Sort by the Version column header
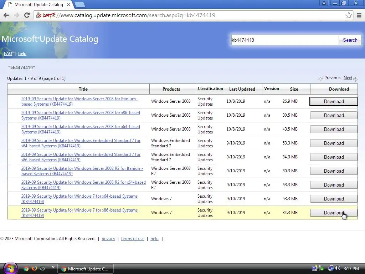Image resolution: width=365 pixels, height=274 pixels. pyautogui.click(x=271, y=88)
